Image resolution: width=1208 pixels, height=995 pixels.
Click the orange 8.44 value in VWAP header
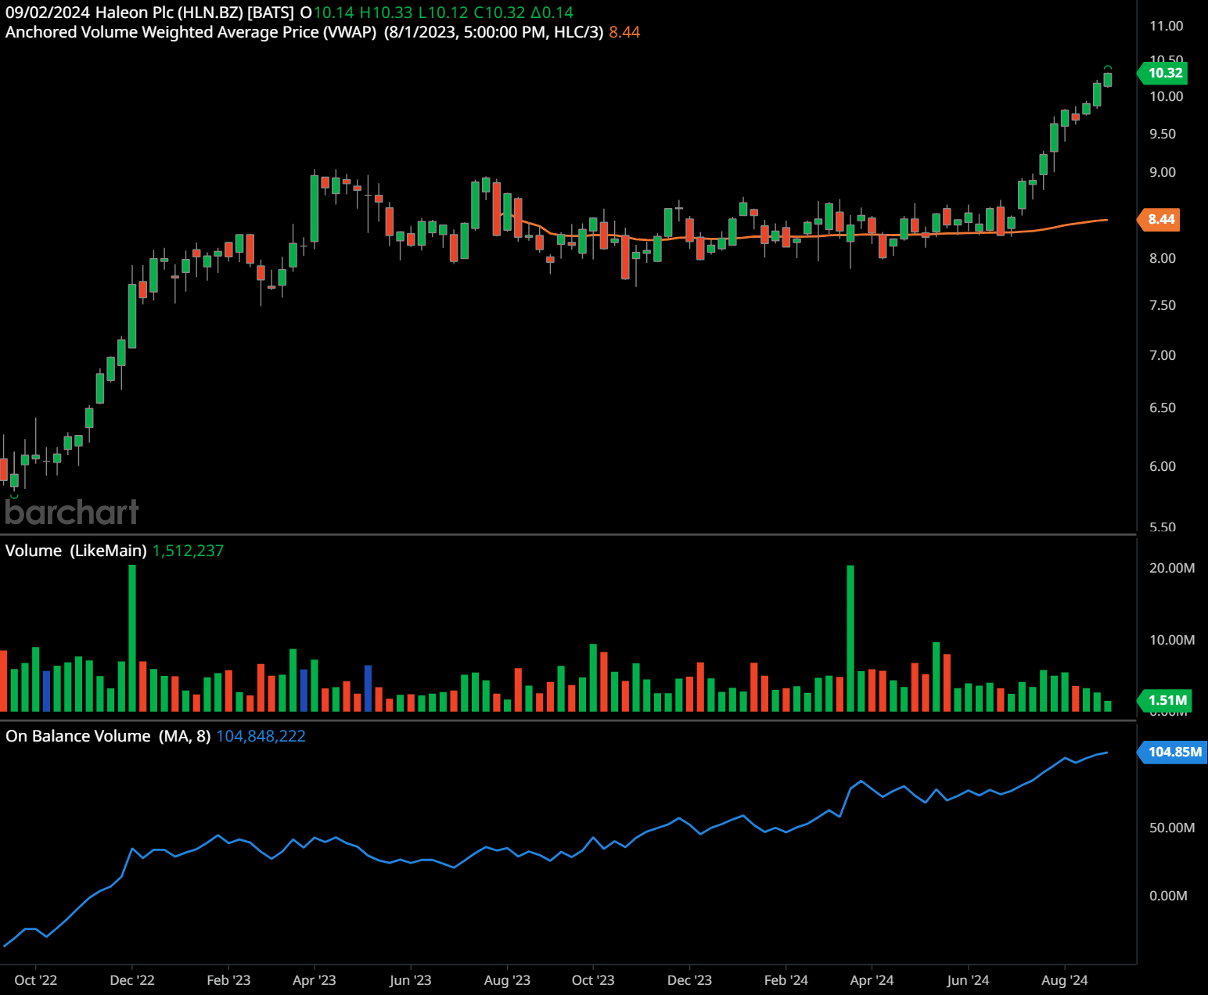624,32
